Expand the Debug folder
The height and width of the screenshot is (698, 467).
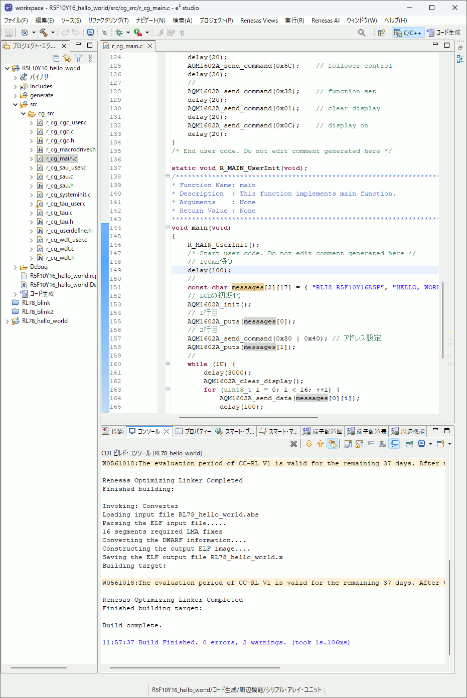pos(16,267)
